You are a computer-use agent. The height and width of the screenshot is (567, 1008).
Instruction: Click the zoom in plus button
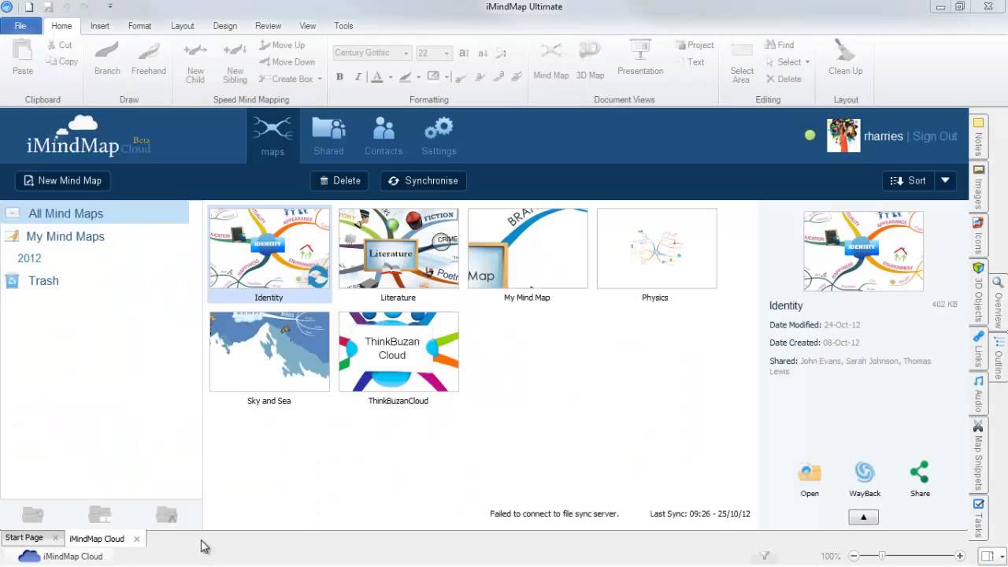click(x=959, y=556)
